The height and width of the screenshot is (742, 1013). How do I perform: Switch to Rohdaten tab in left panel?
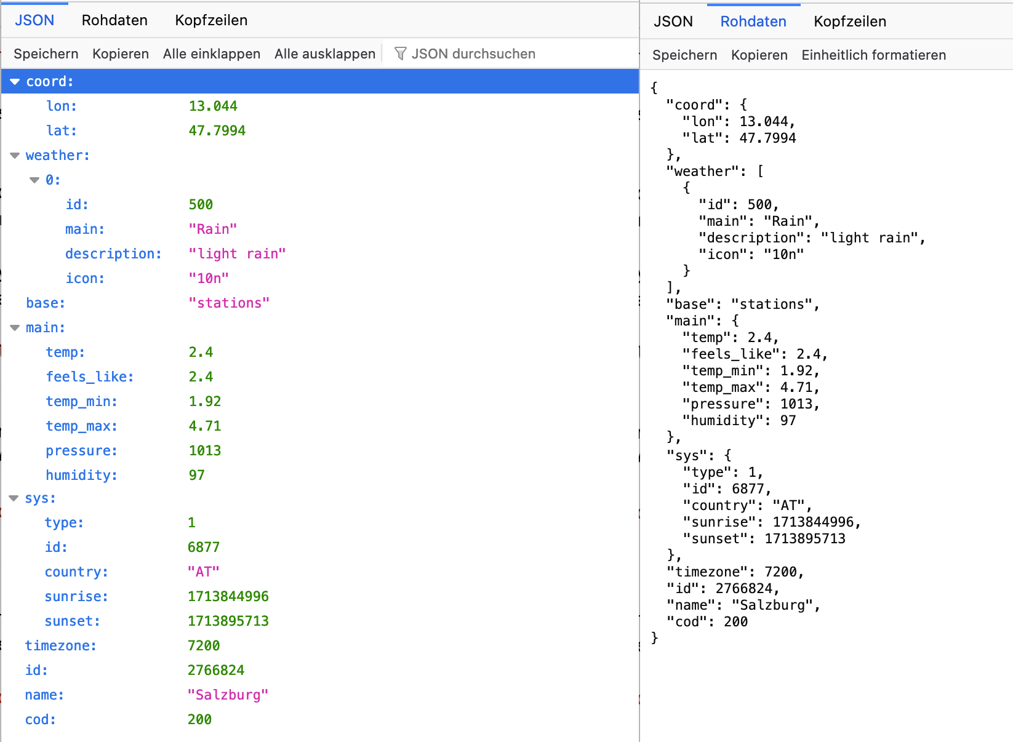click(114, 20)
